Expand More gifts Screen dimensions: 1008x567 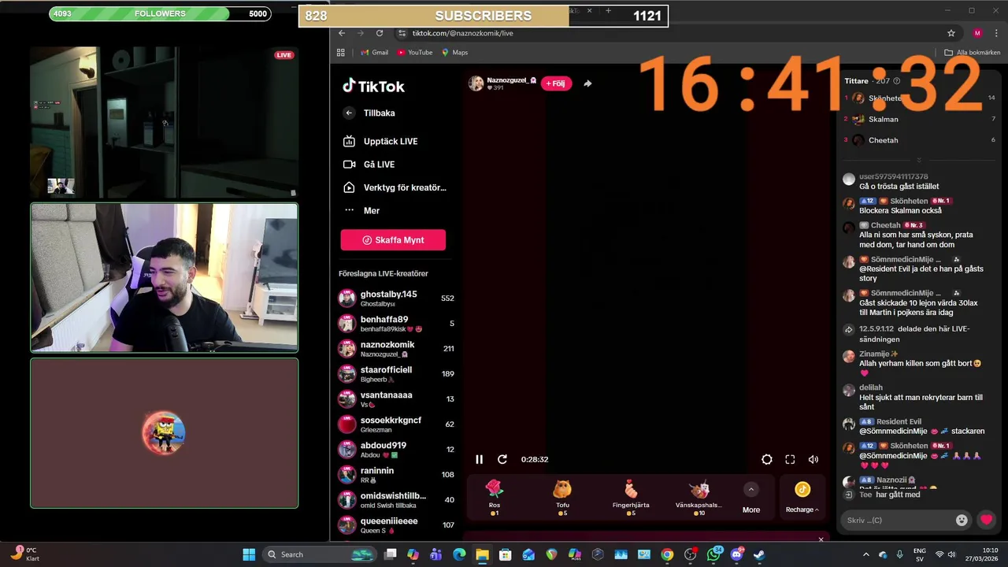751,498
